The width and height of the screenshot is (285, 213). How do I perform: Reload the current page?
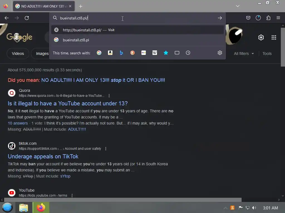tap(27, 18)
